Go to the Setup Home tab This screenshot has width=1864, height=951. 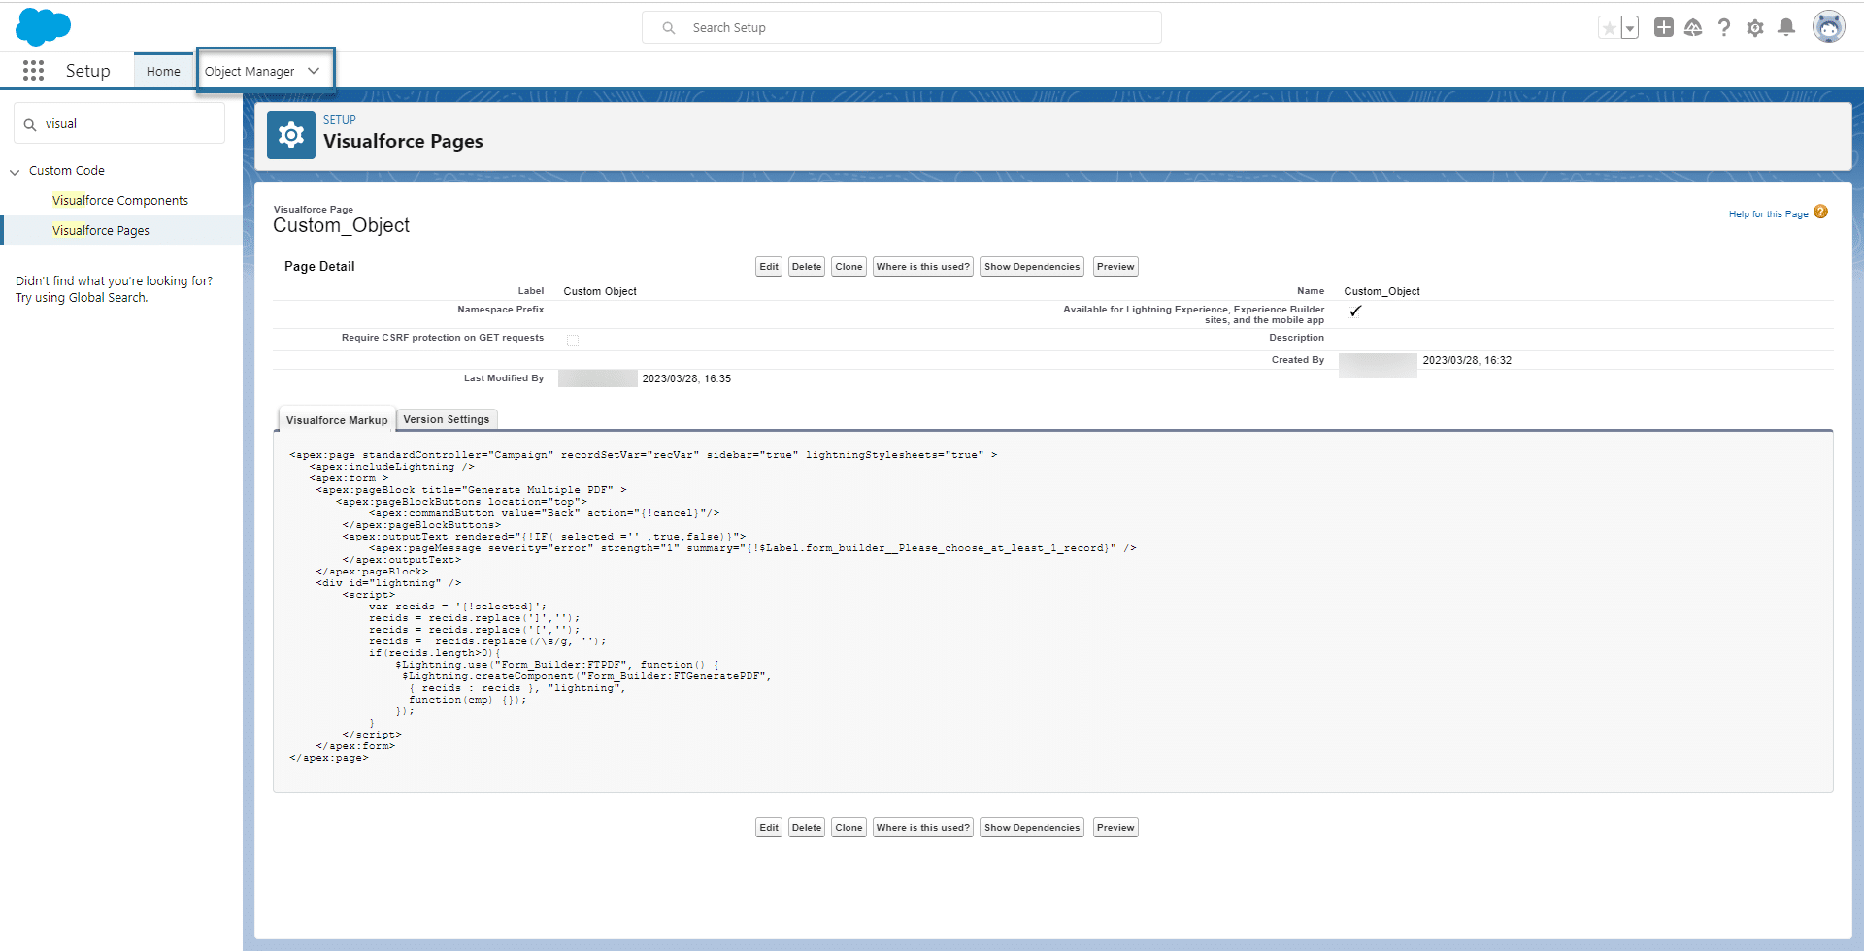[x=162, y=70]
